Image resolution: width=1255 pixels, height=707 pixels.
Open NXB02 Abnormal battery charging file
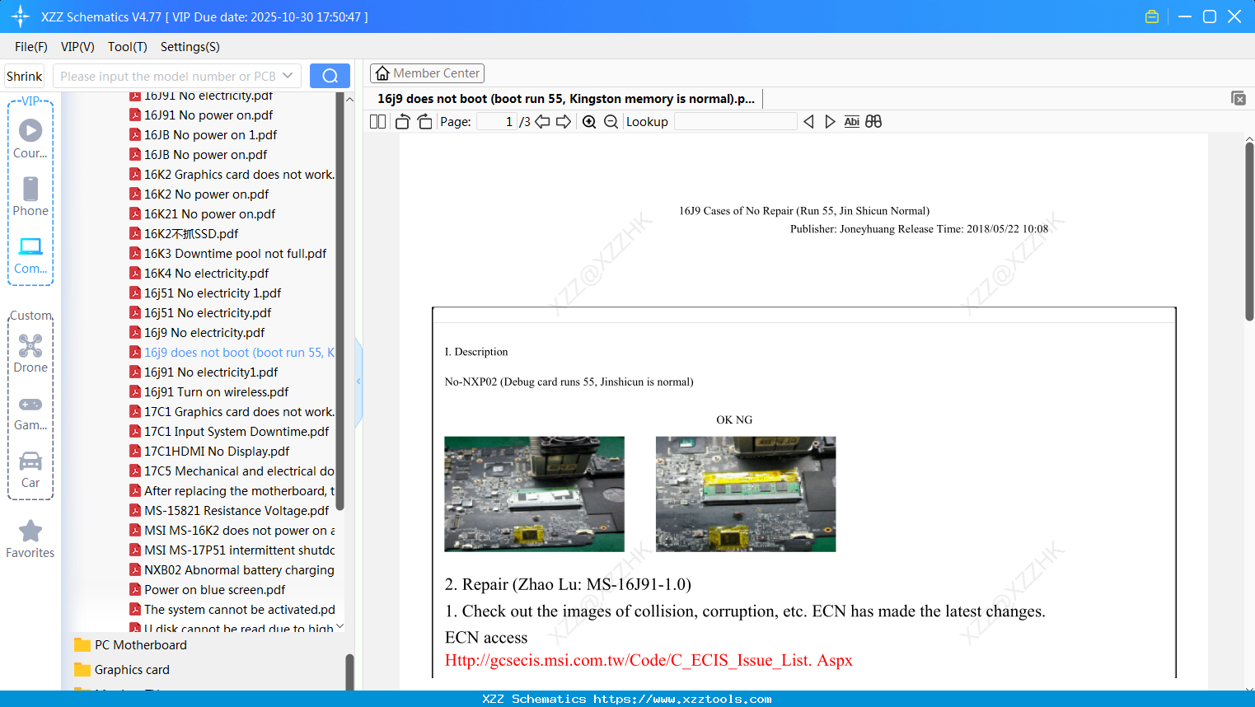point(232,570)
